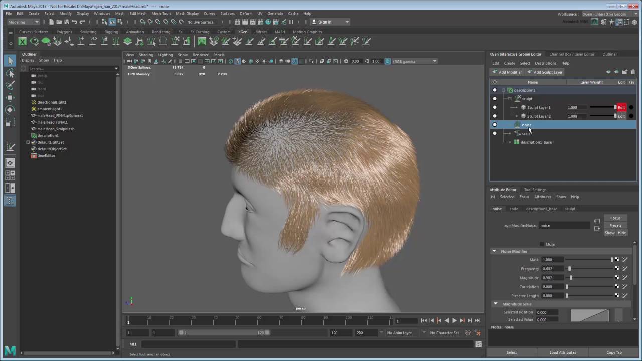This screenshot has height=361, width=642.
Task: Switch to Channel Box / Layer Editor tab
Action: click(572, 54)
